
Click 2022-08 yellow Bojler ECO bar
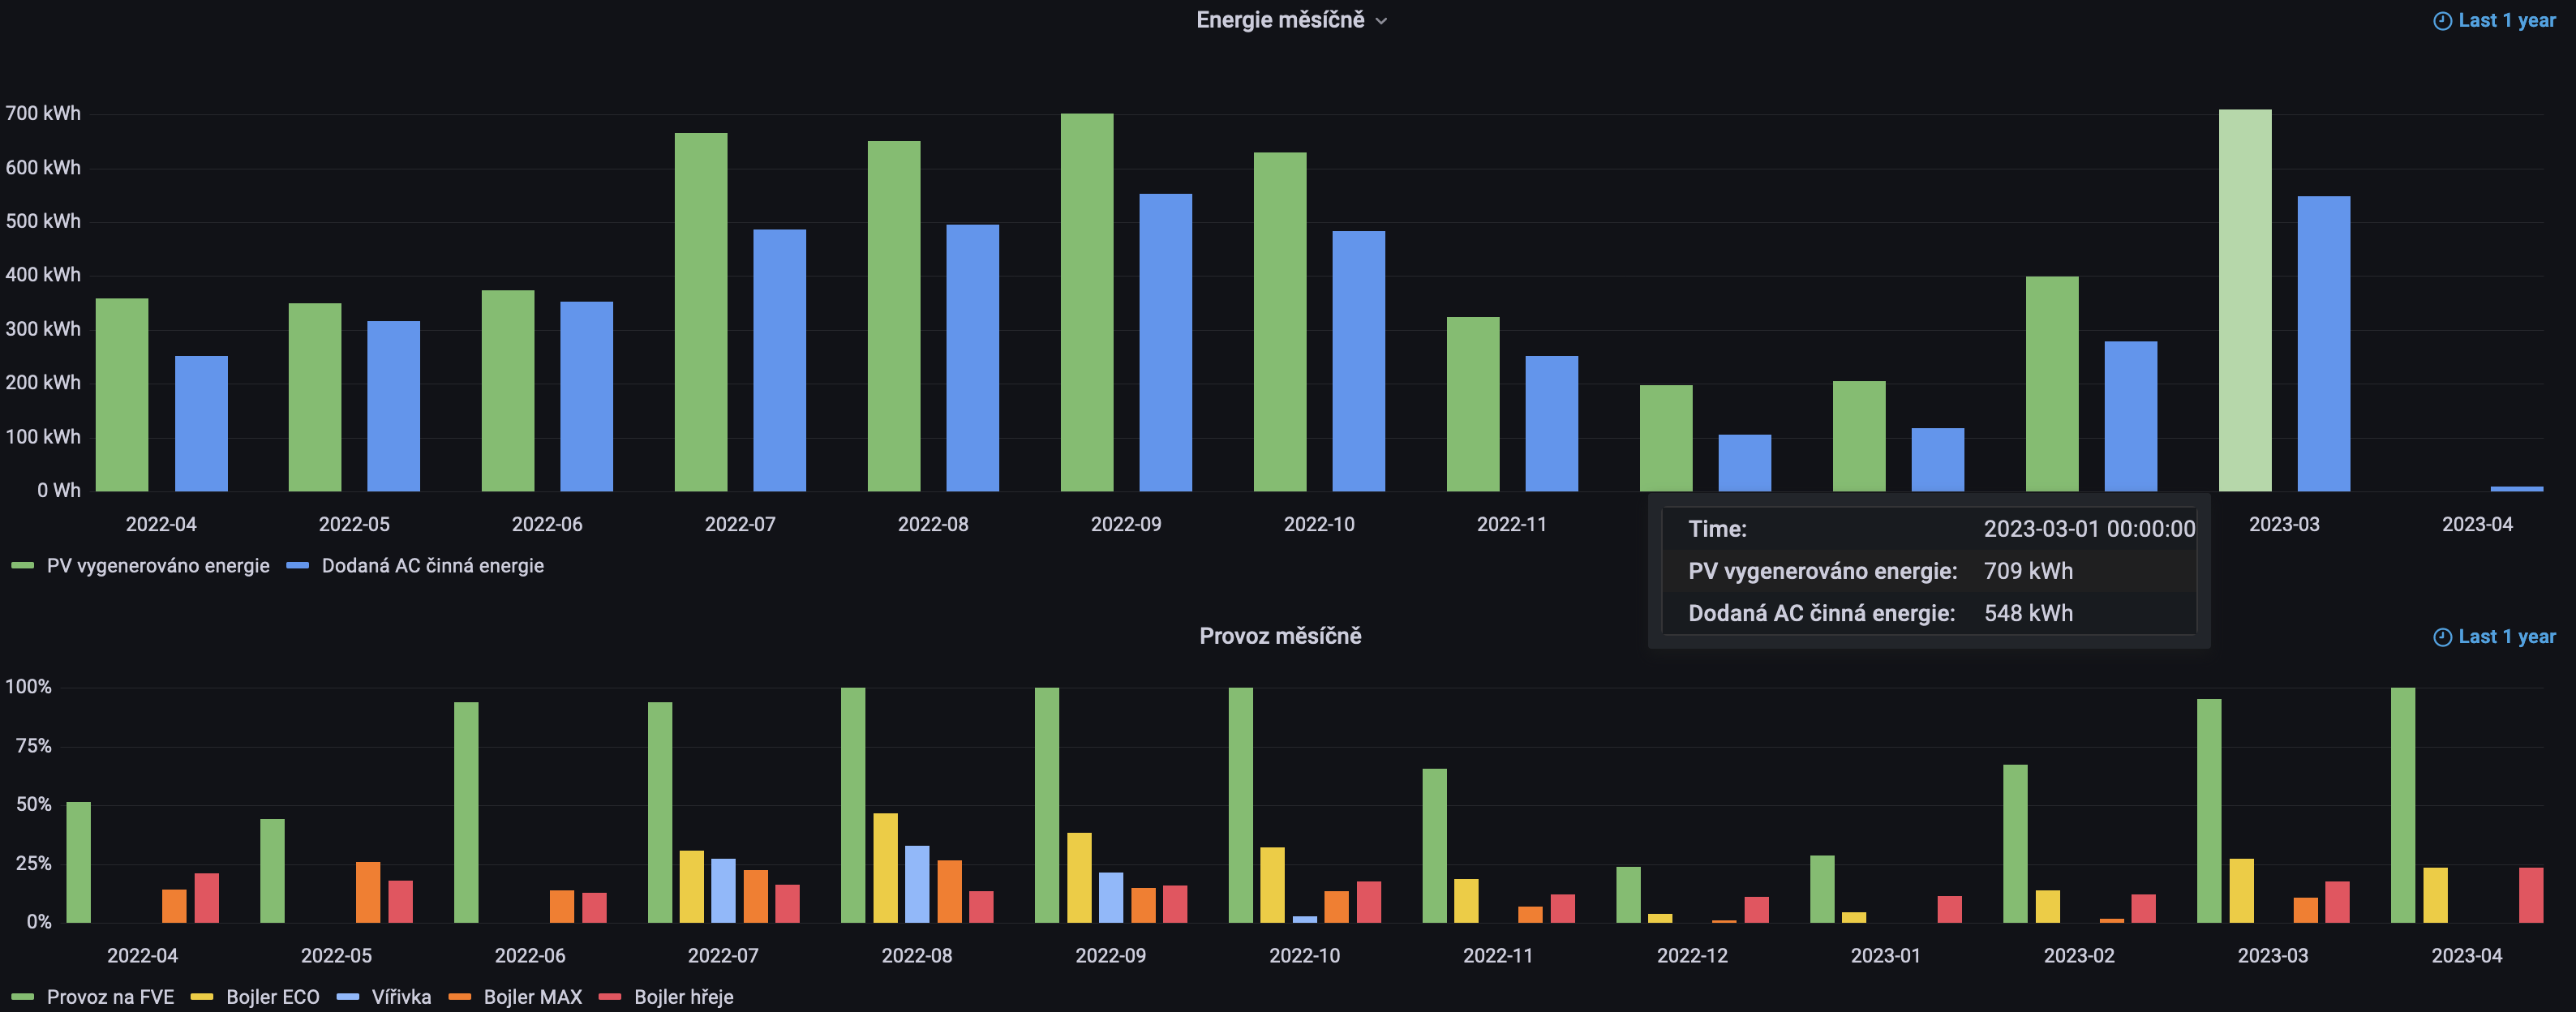point(885,867)
